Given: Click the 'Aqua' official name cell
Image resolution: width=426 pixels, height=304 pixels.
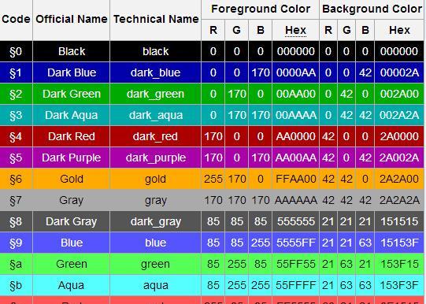Looking at the screenshot, I should pyautogui.click(x=72, y=285).
